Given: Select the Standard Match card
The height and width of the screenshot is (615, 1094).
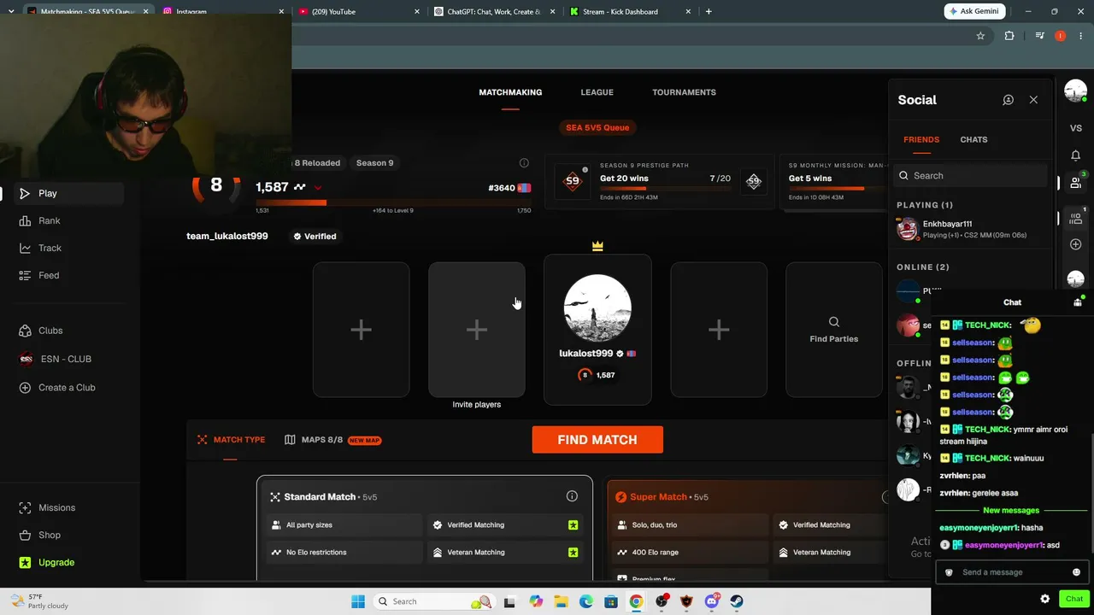Looking at the screenshot, I should click(425, 528).
